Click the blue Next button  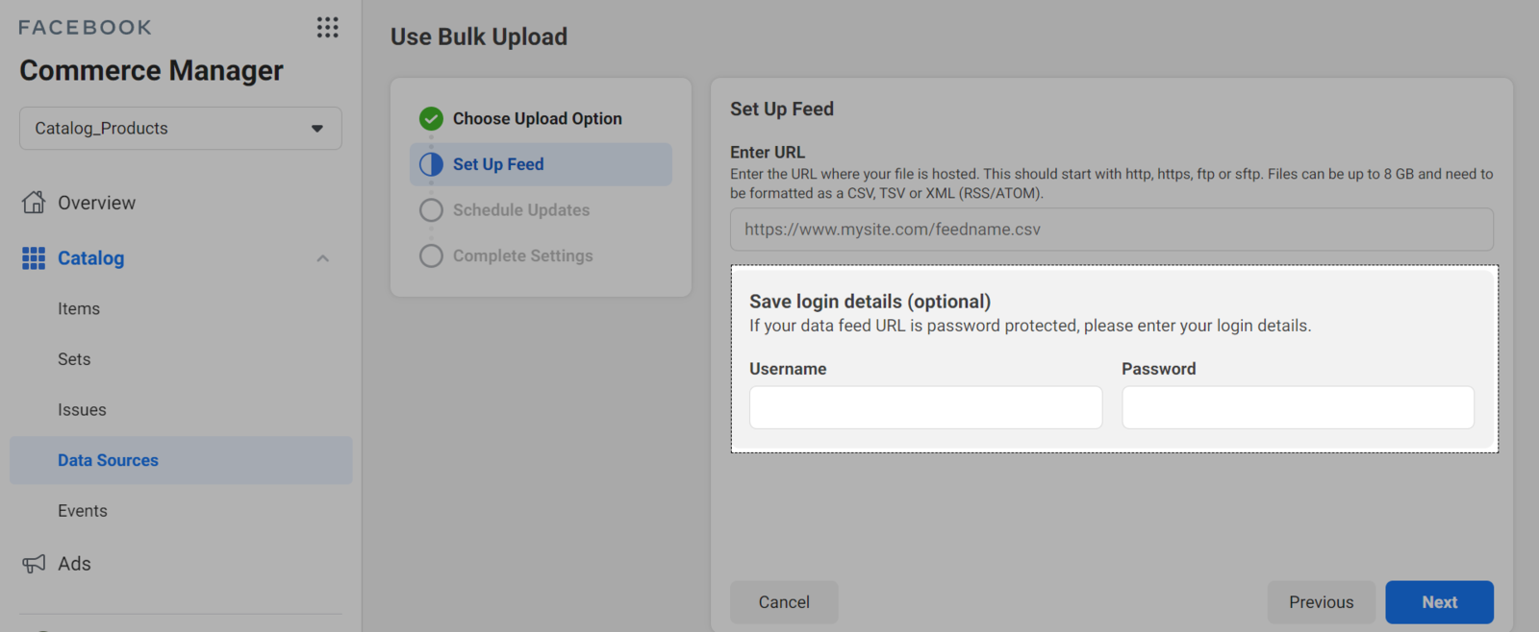1440,602
